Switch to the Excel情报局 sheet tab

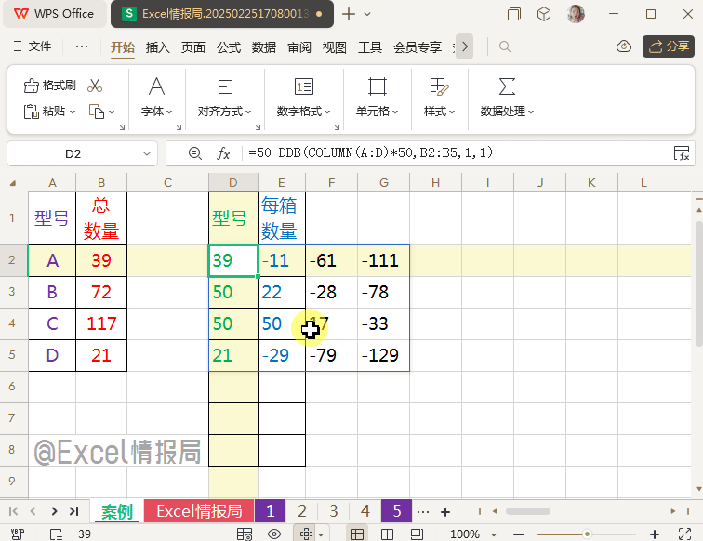click(x=199, y=511)
